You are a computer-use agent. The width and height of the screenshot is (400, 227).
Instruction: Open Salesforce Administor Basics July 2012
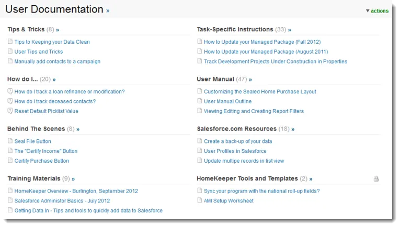click(62, 201)
